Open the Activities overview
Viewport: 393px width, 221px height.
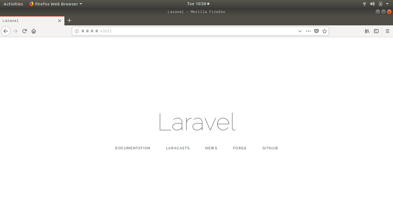coord(13,4)
